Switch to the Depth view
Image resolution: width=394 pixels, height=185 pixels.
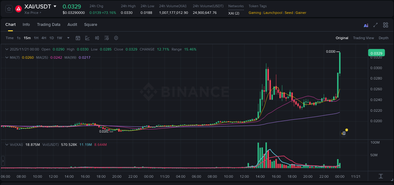pos(384,38)
